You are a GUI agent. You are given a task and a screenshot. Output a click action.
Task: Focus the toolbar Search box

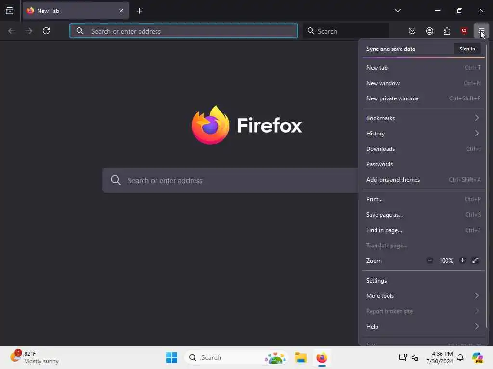[346, 31]
